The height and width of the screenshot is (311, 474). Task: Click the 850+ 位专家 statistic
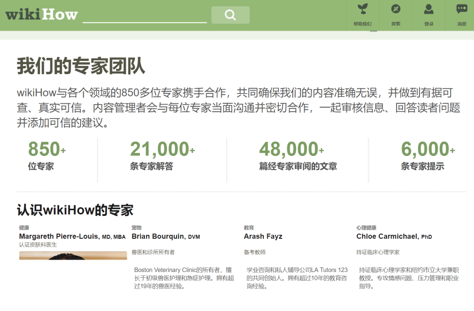click(47, 156)
